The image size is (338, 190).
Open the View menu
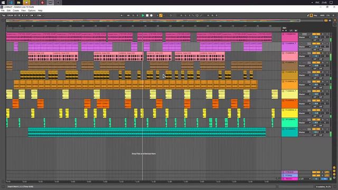[x=23, y=11]
